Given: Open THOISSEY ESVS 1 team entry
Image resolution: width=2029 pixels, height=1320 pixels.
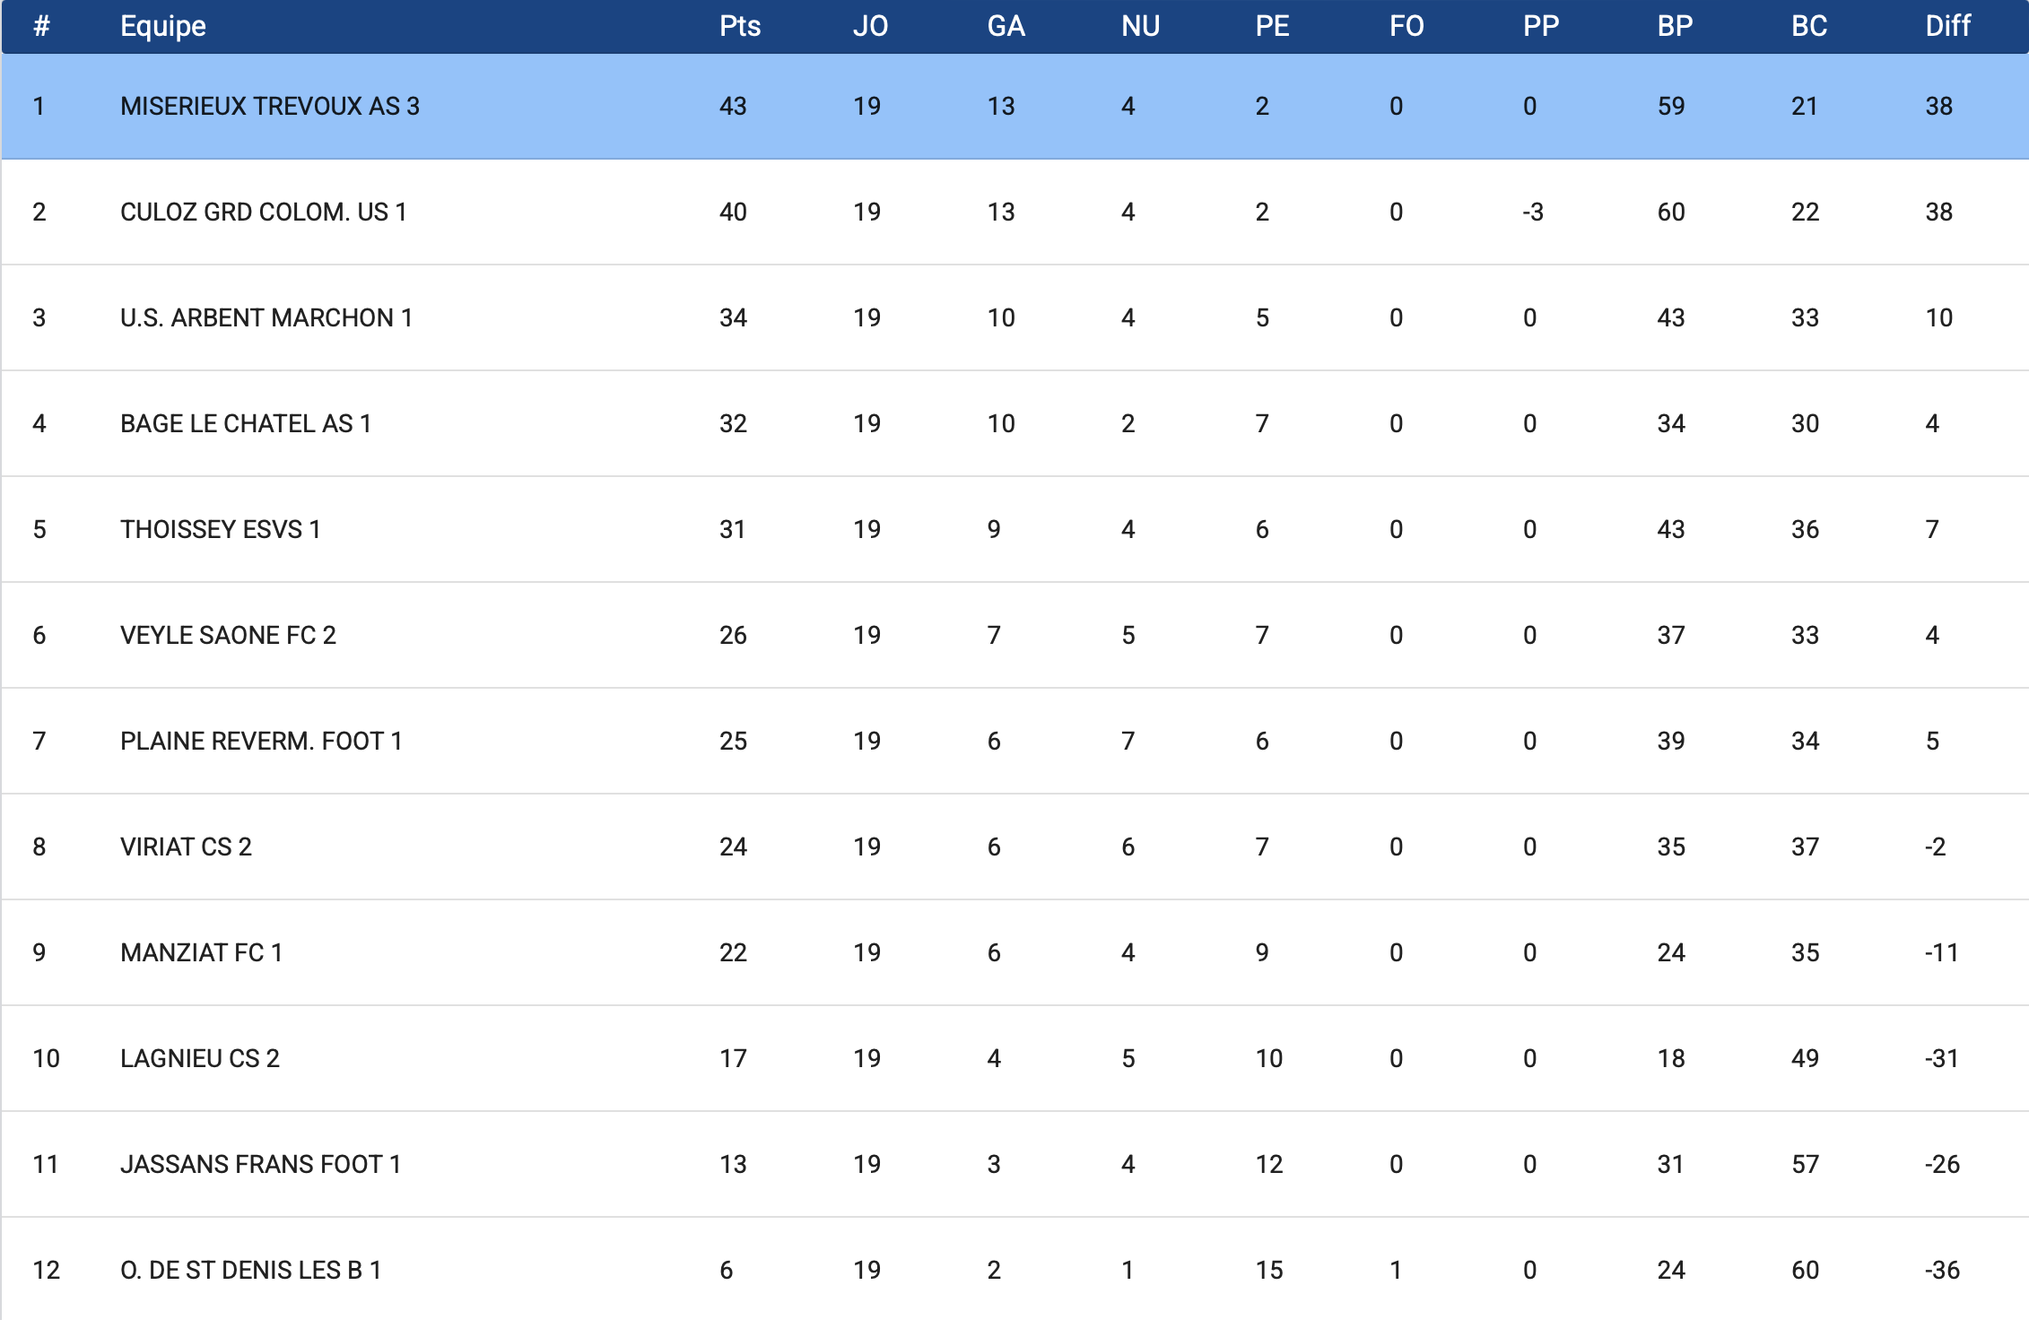Looking at the screenshot, I should pos(220,530).
